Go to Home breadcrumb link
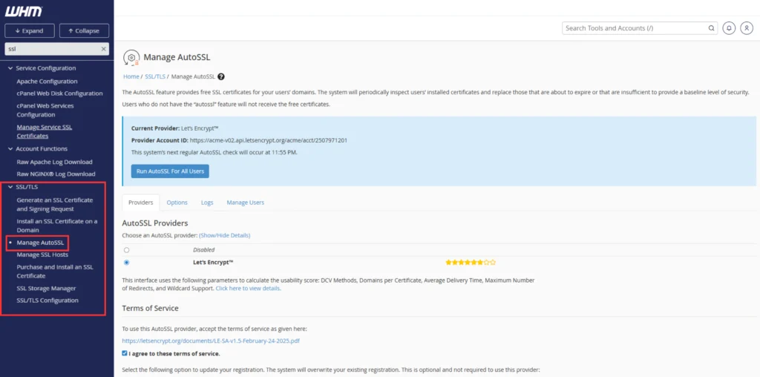The height and width of the screenshot is (377, 760). tap(131, 76)
